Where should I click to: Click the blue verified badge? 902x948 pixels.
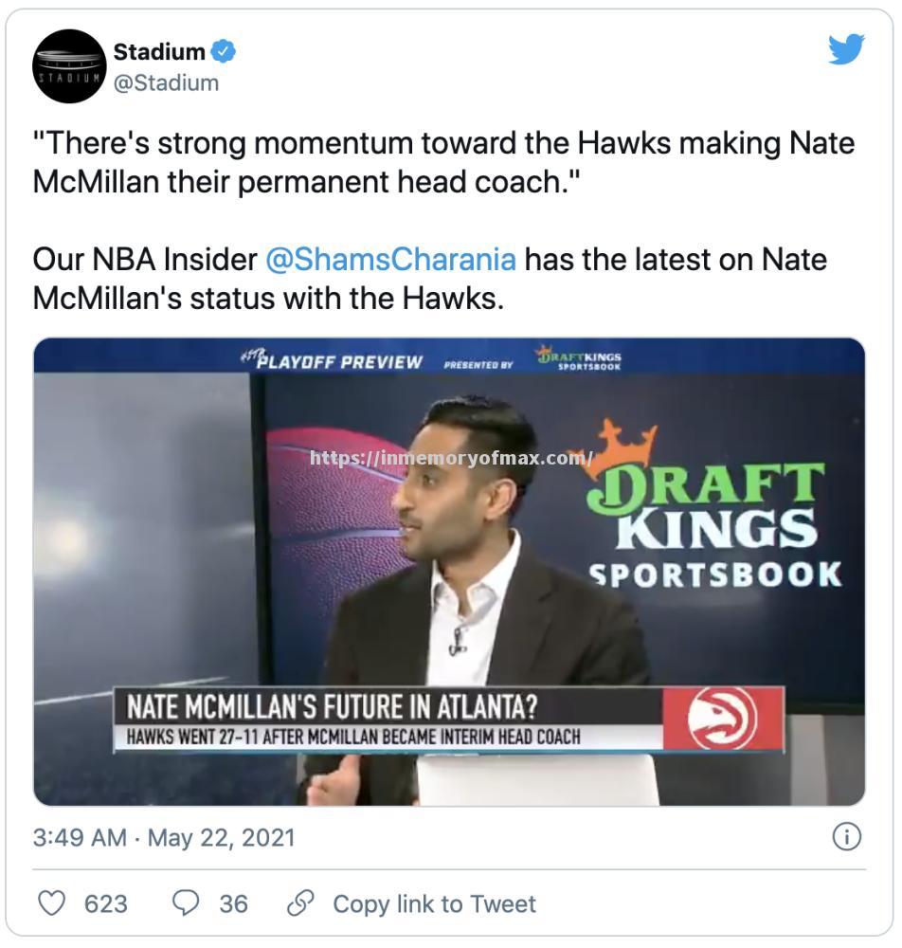coord(224,52)
